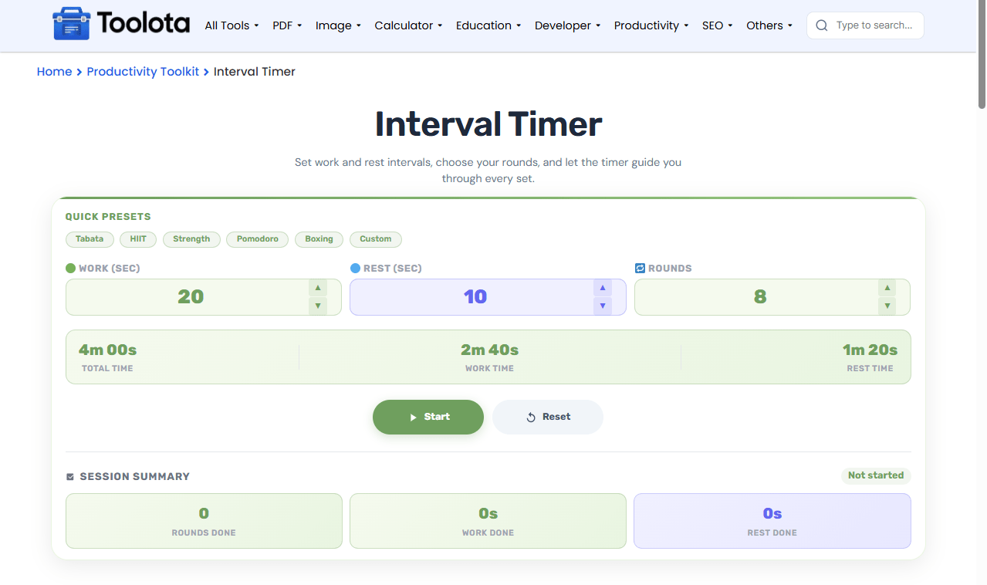Open the Image dropdown menu

pos(338,25)
